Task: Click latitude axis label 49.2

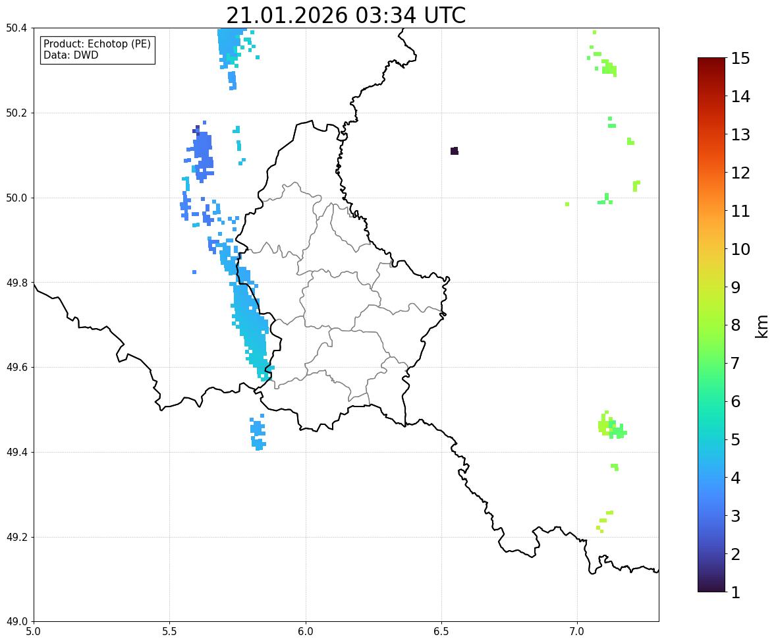Action: click(16, 537)
